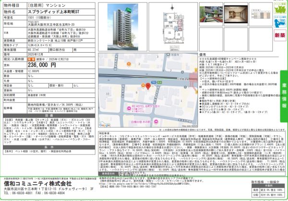The height and width of the screenshot is (201, 288).
Task: Click the TEL number 06-6838-4801
Action: (x=18, y=193)
